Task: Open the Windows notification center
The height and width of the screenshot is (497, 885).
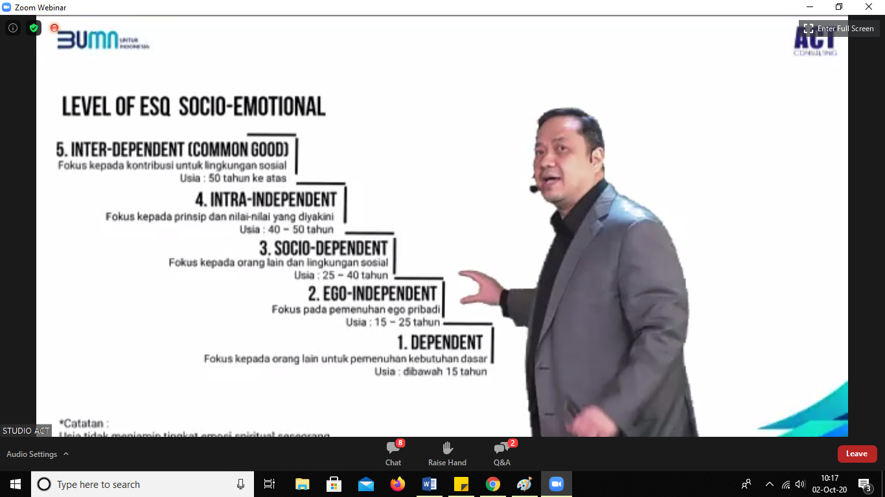Action: coord(864,484)
